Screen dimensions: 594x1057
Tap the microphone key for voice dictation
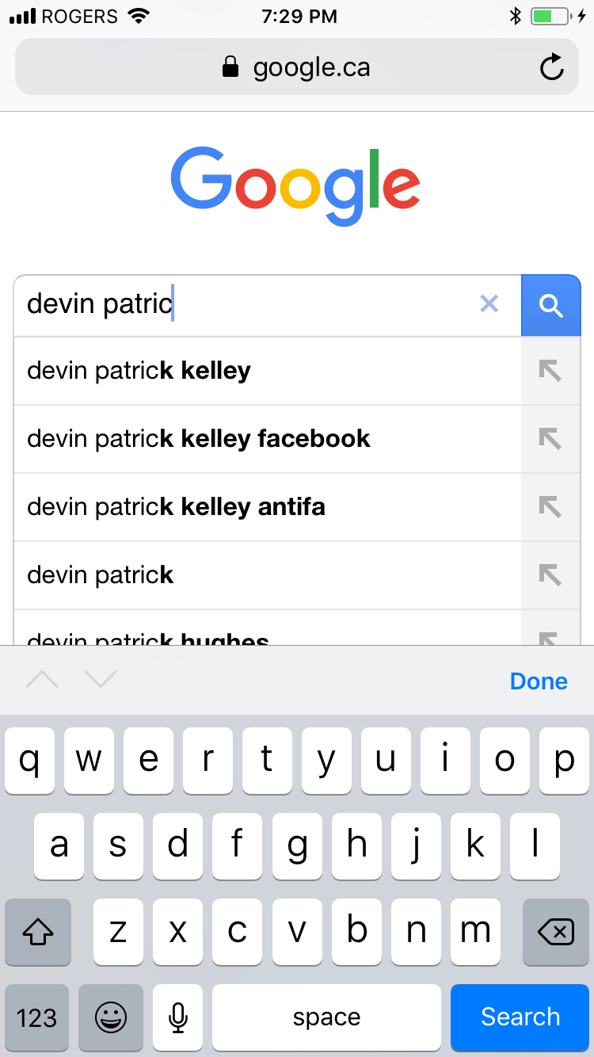pyautogui.click(x=177, y=1017)
